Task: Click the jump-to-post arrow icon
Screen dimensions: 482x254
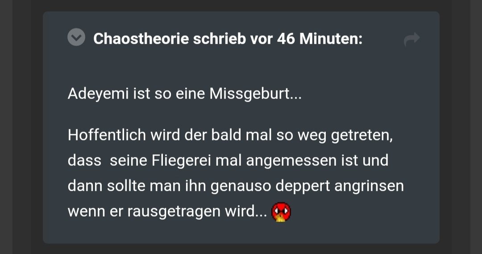Action: click(411, 39)
